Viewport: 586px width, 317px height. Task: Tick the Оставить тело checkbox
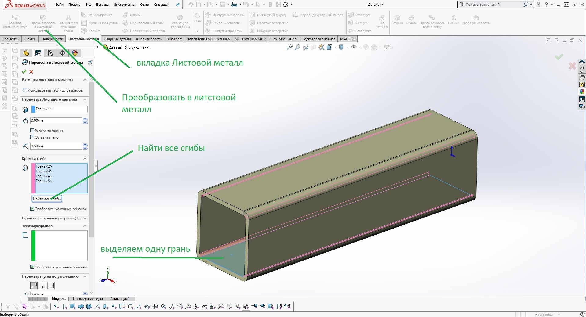32,137
